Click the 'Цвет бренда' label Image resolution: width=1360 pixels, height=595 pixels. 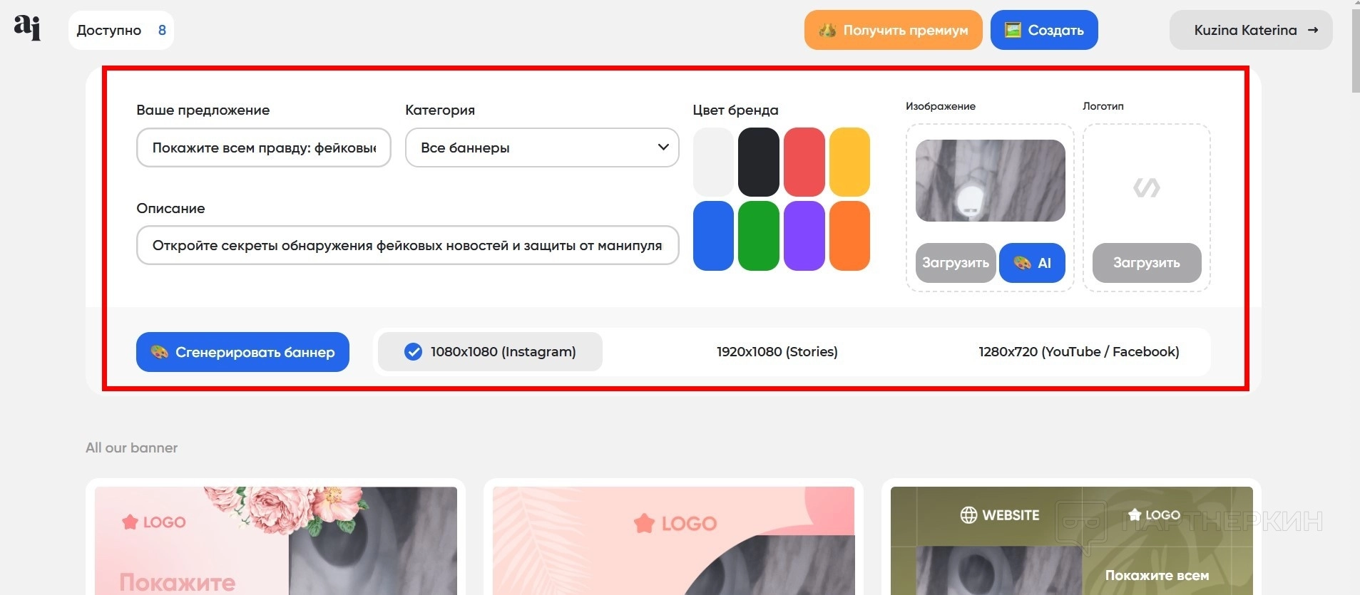coord(735,110)
